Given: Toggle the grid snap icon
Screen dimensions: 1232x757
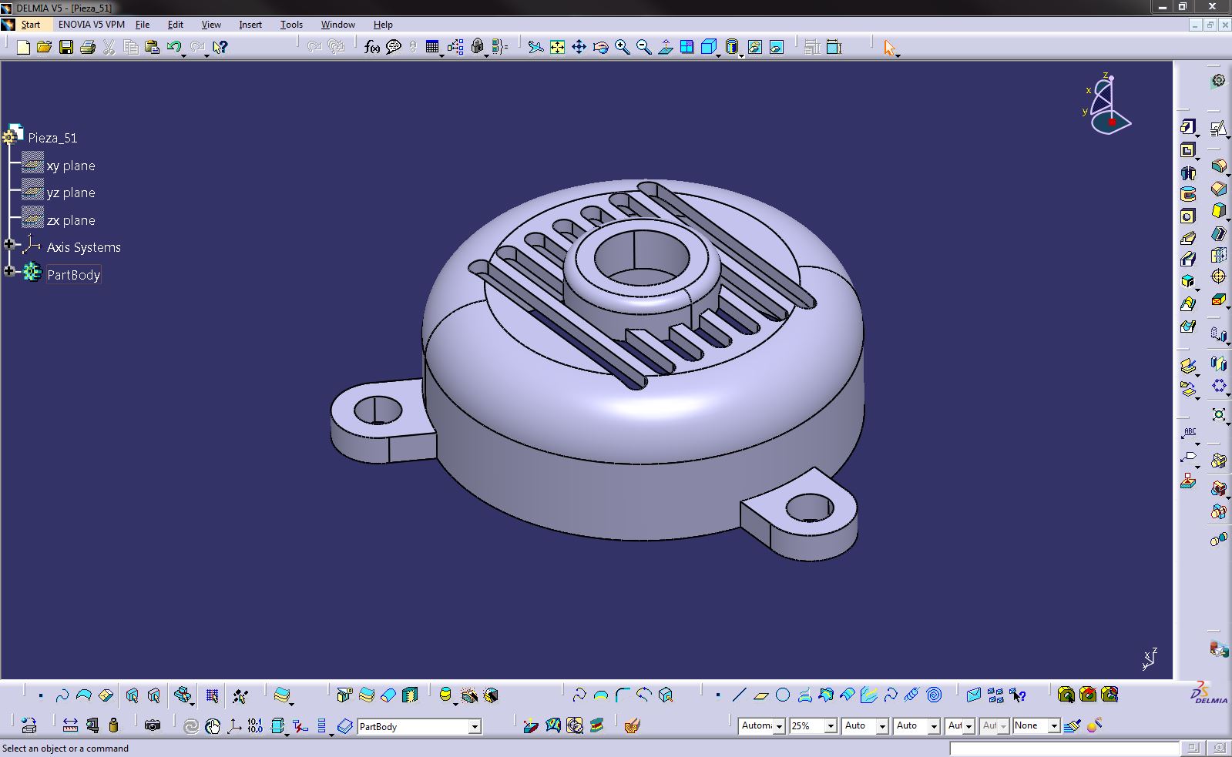Looking at the screenshot, I should click(x=212, y=696).
